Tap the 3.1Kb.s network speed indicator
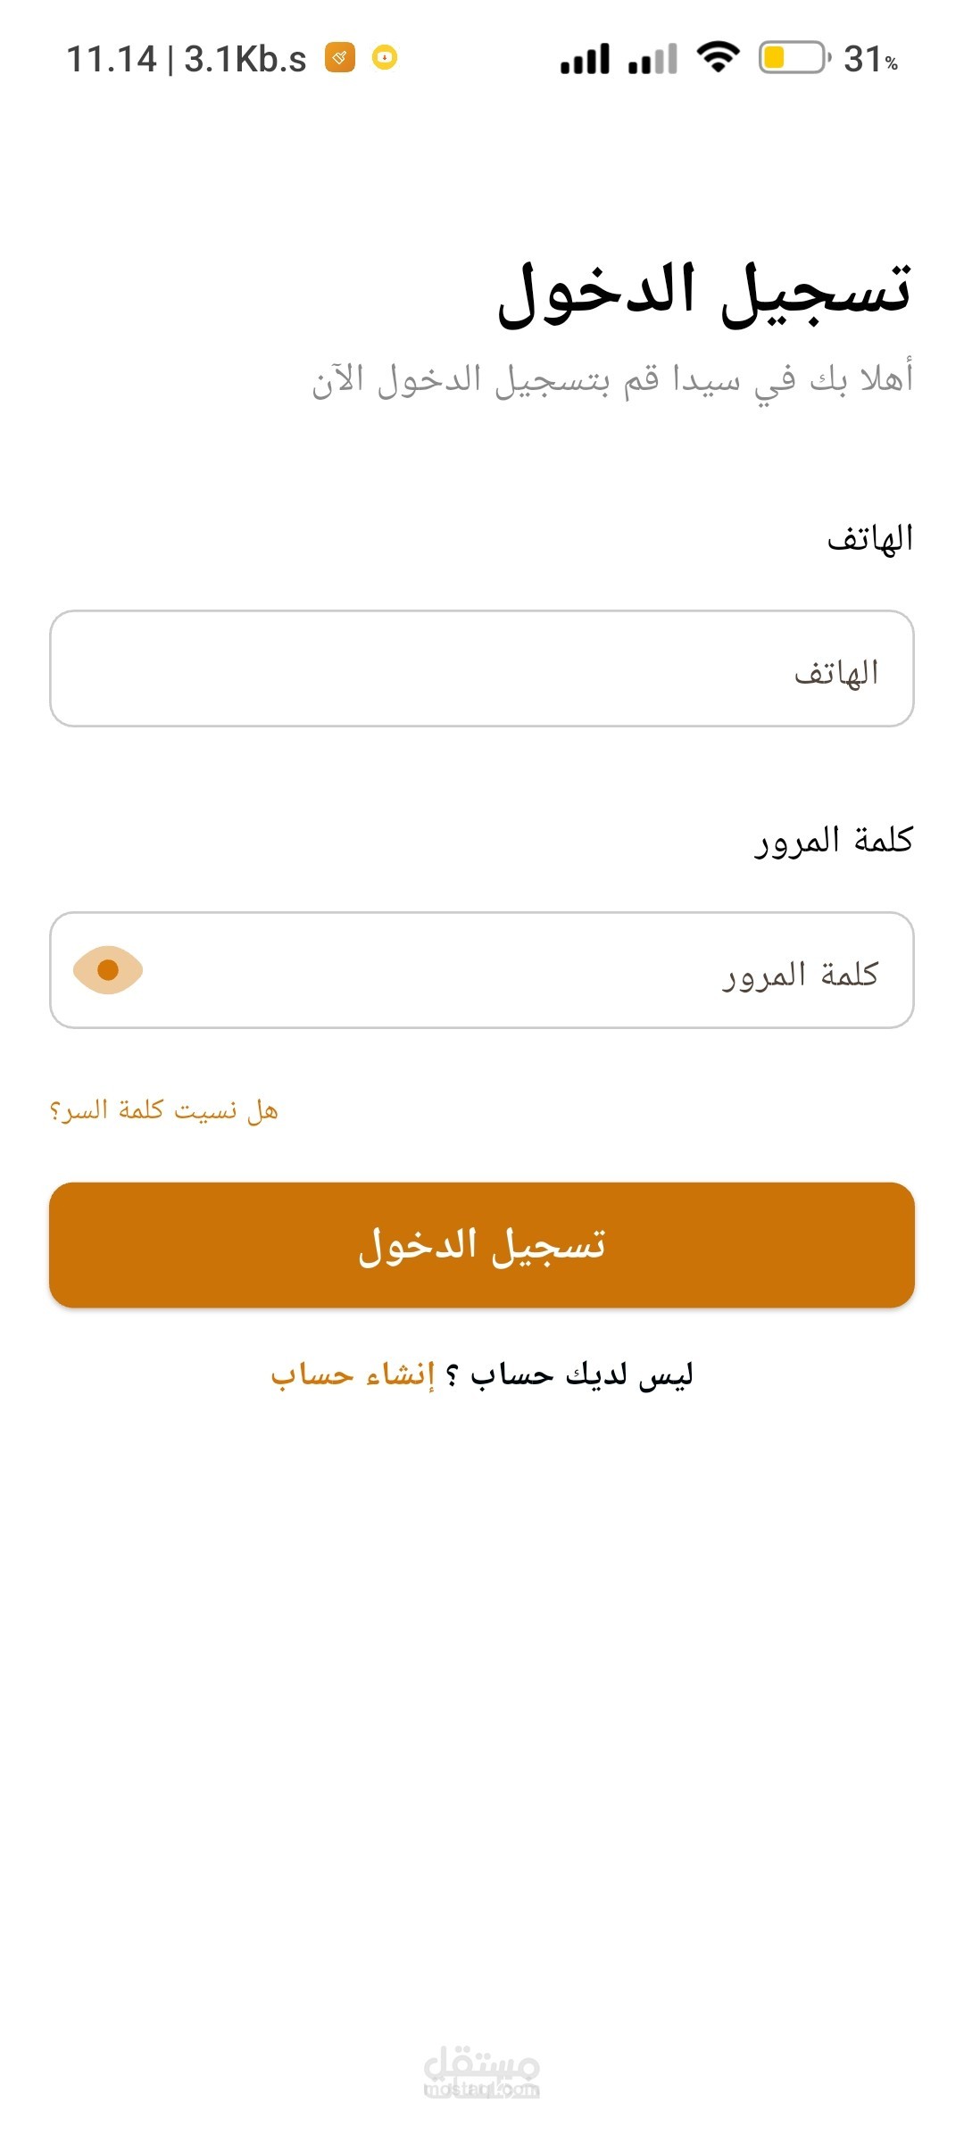This screenshot has width=964, height=2142. point(245,60)
